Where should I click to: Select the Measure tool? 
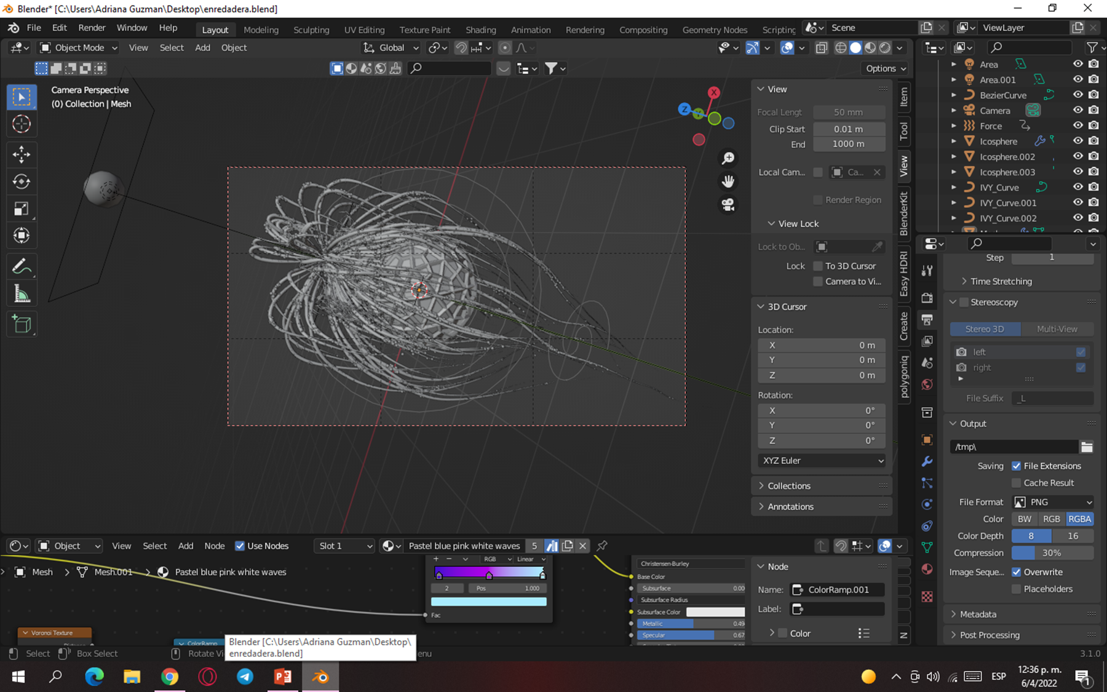pyautogui.click(x=22, y=294)
